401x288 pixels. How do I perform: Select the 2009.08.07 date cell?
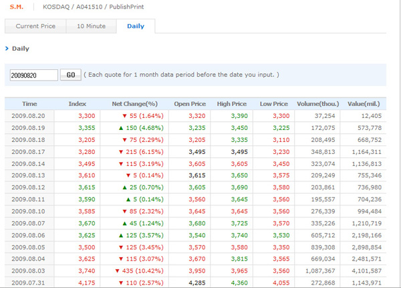[x=28, y=223]
